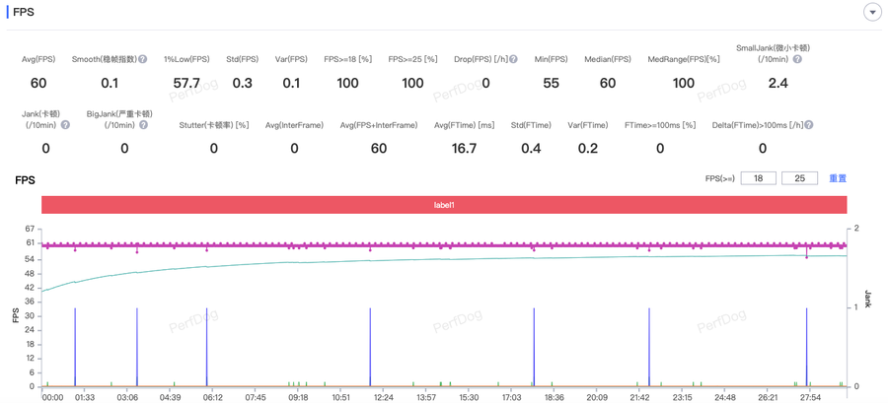Click the jank spike near 01:33

pyautogui.click(x=75, y=347)
